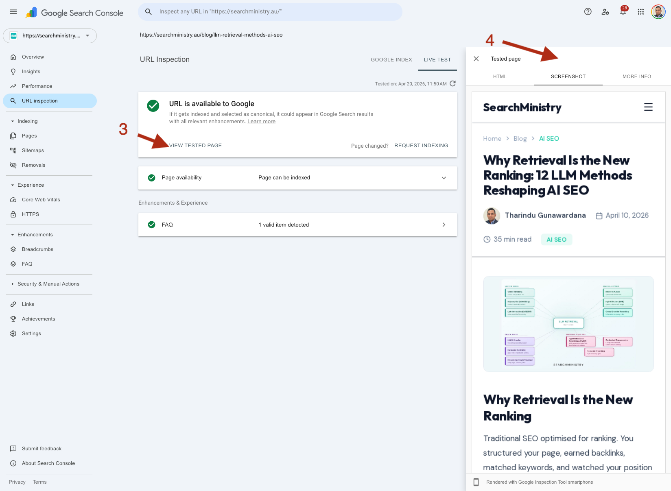This screenshot has height=491, width=671.
Task: Open the property selector dropdown
Action: point(50,36)
